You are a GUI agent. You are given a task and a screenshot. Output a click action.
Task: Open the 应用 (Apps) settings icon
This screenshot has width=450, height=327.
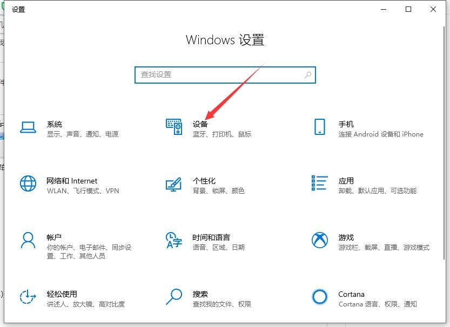[x=319, y=184]
